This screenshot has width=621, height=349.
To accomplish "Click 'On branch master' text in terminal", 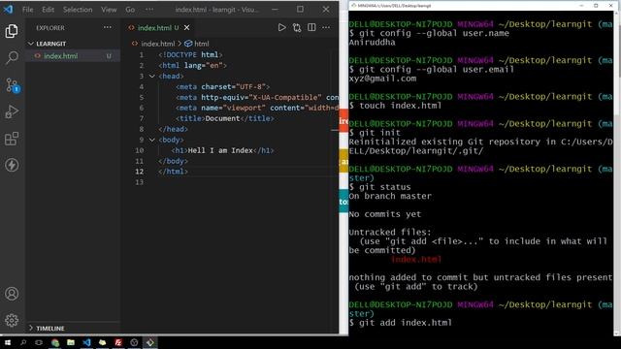I will click(x=390, y=196).
